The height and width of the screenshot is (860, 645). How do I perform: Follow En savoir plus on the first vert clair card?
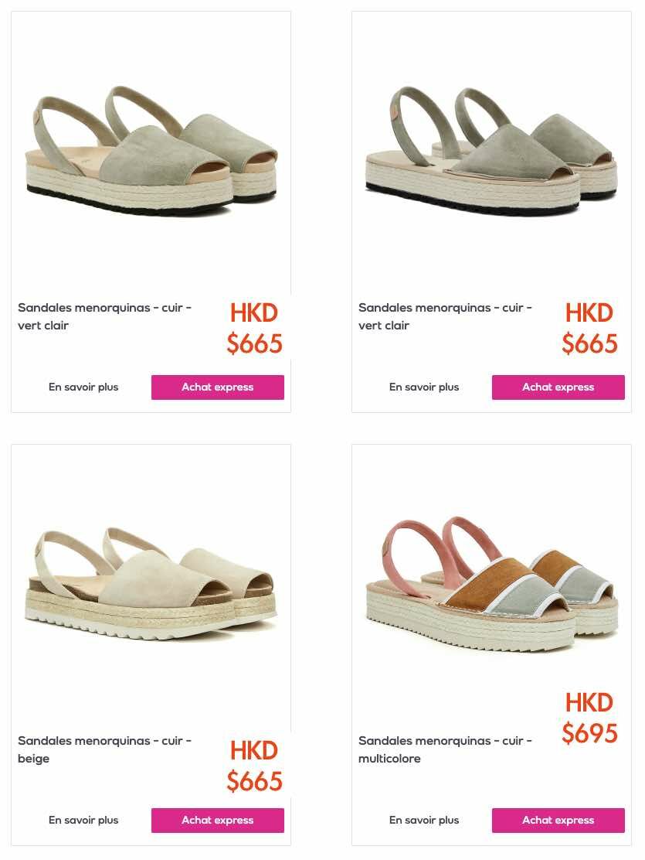[x=83, y=387]
